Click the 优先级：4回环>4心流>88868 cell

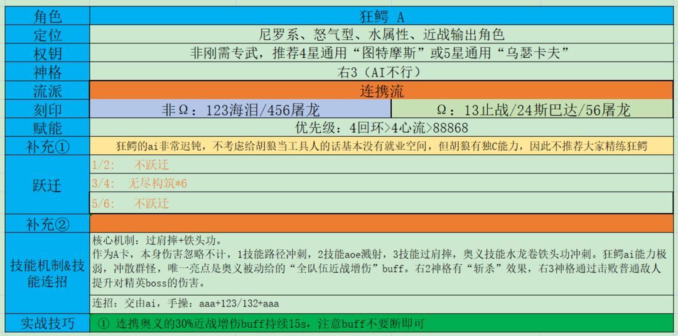point(382,127)
